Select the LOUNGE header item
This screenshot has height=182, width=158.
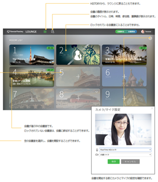coord(31,31)
